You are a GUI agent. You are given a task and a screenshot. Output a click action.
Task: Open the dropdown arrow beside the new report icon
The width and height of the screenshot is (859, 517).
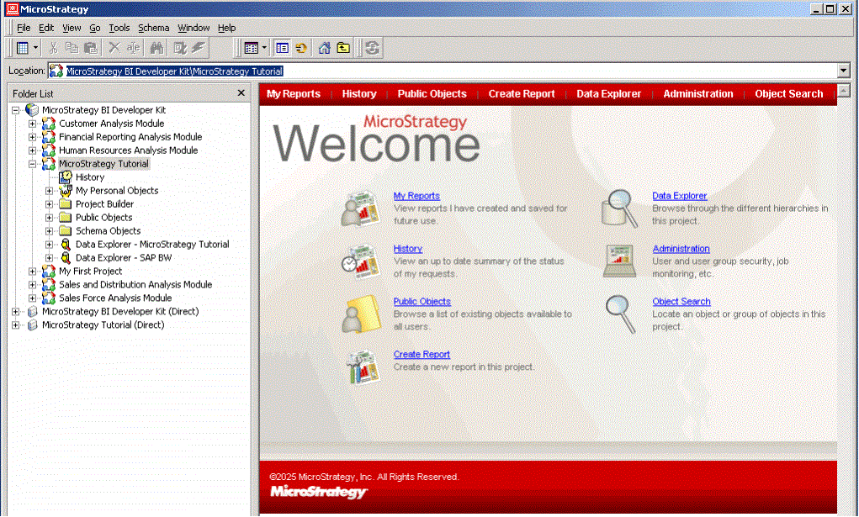[35, 48]
